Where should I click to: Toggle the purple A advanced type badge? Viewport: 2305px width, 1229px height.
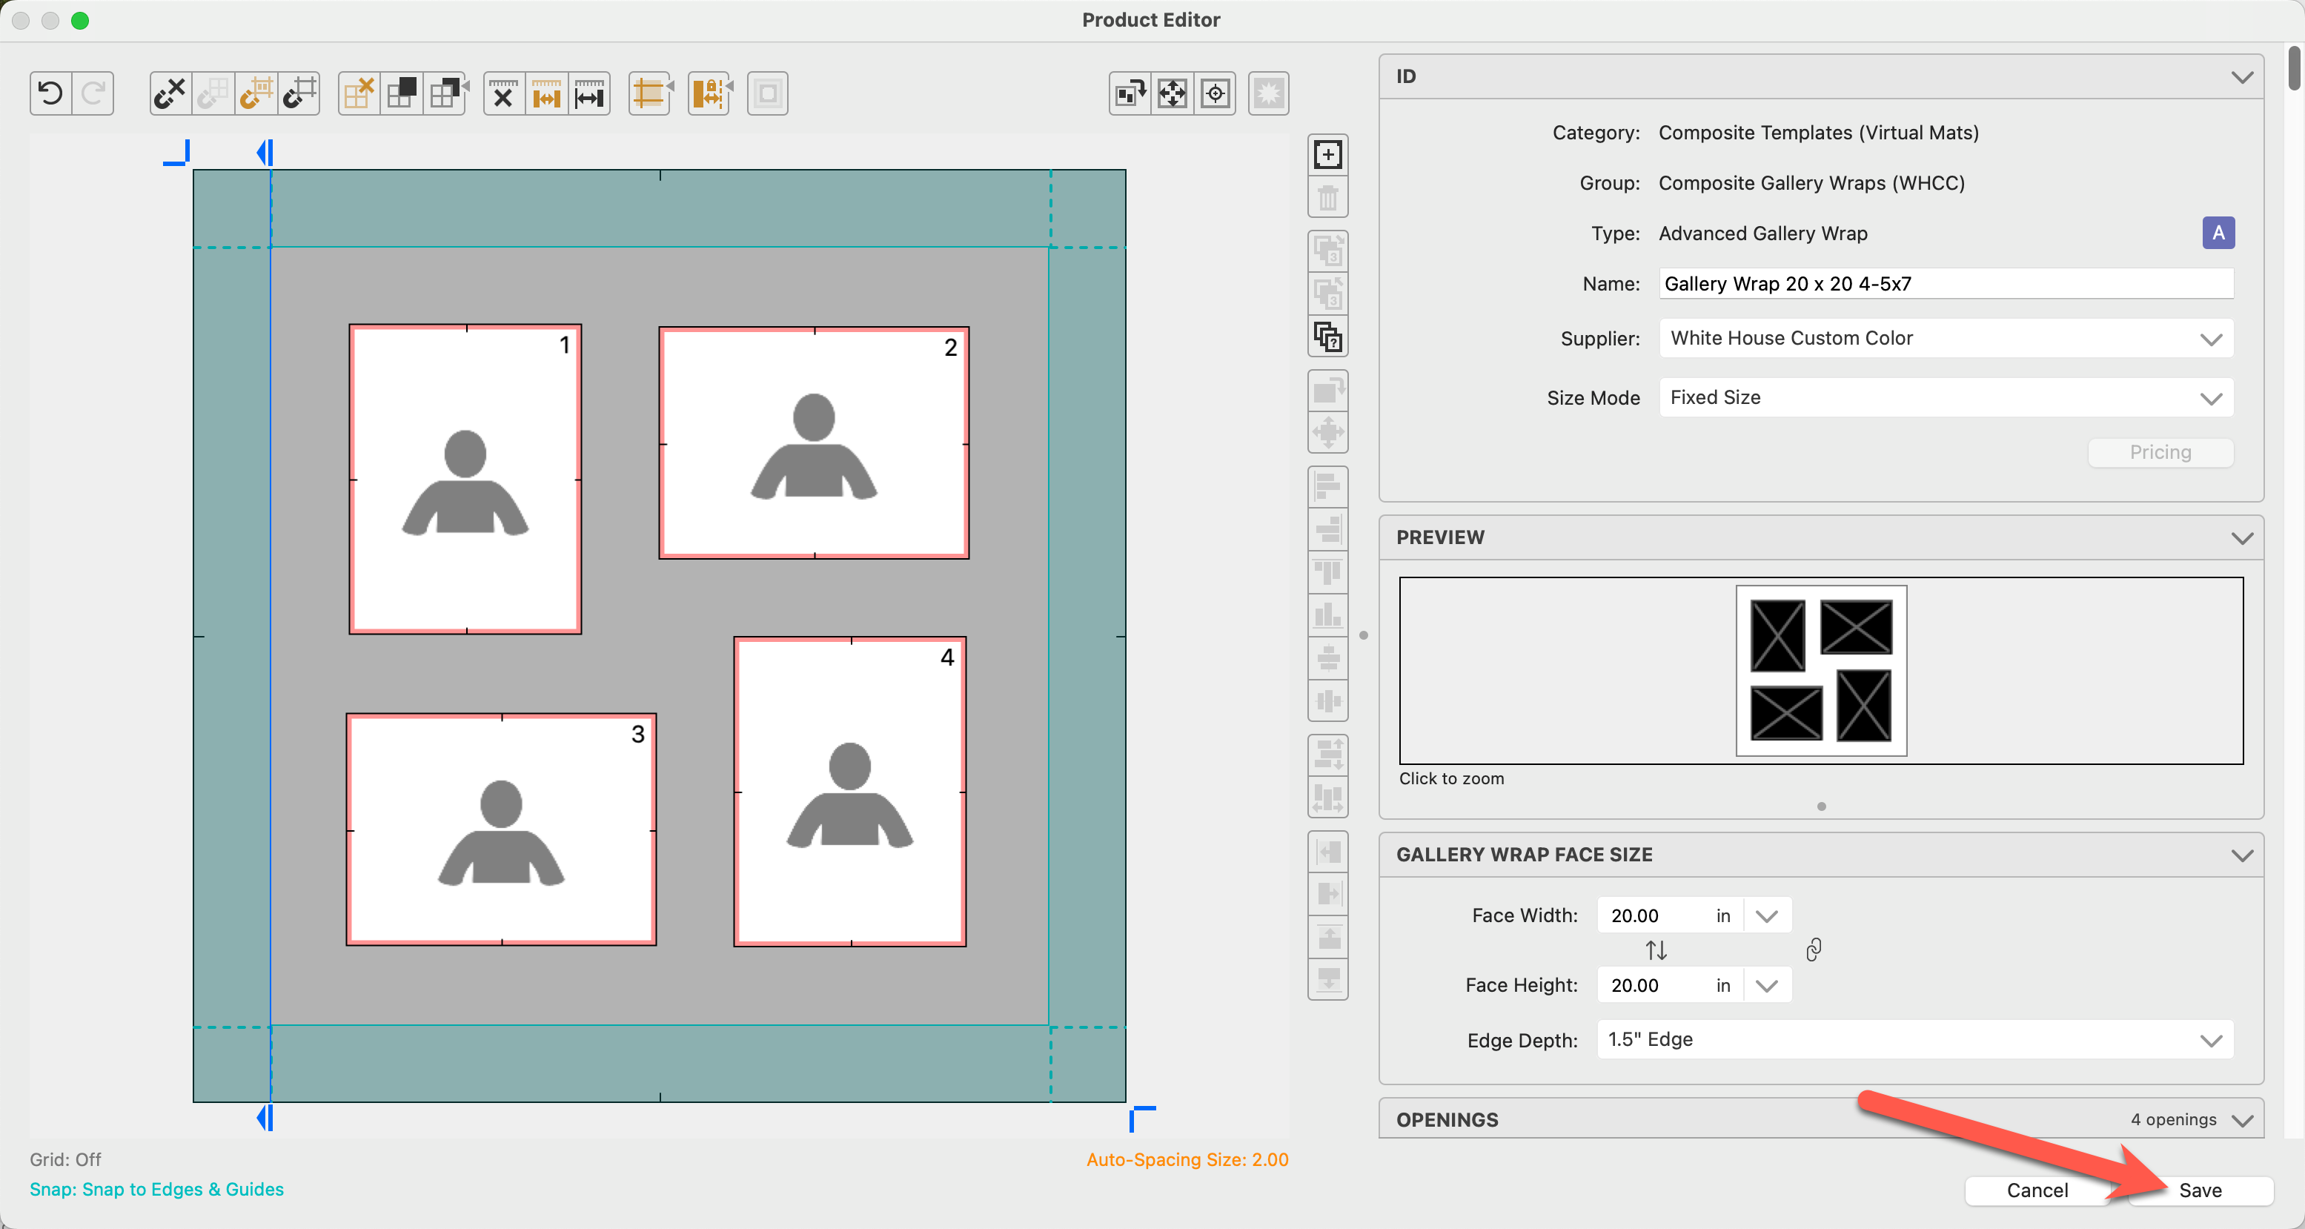coord(2218,233)
